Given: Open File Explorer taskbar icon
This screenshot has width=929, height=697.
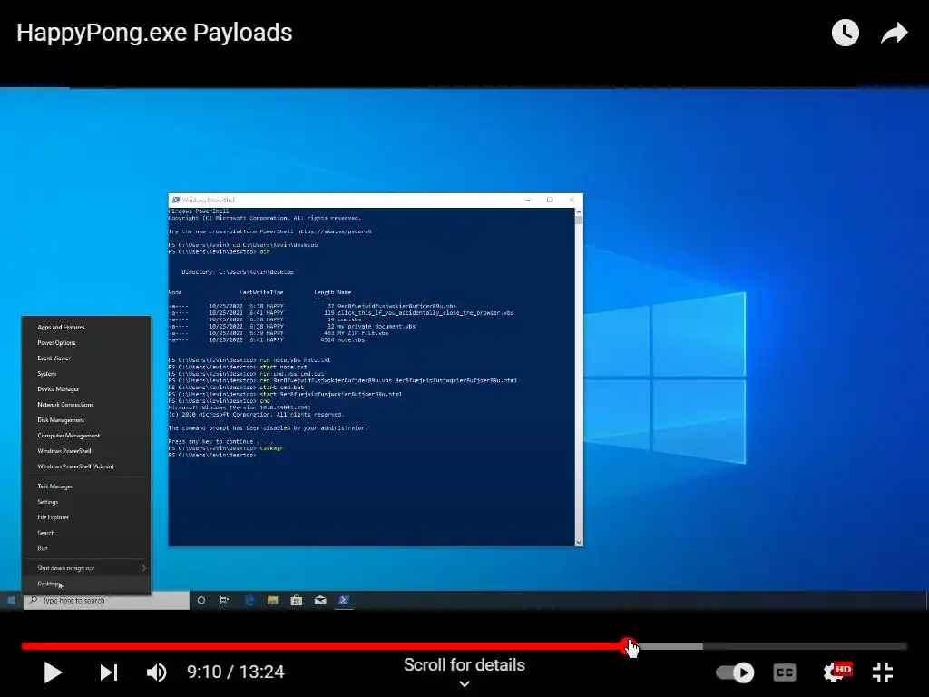Looking at the screenshot, I should click(272, 601).
